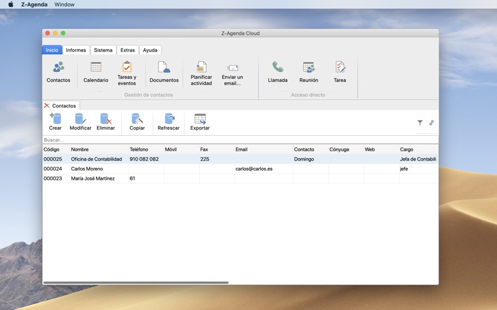This screenshot has height=310, width=497.
Task: Open the Ayuda tab
Action: pos(150,50)
